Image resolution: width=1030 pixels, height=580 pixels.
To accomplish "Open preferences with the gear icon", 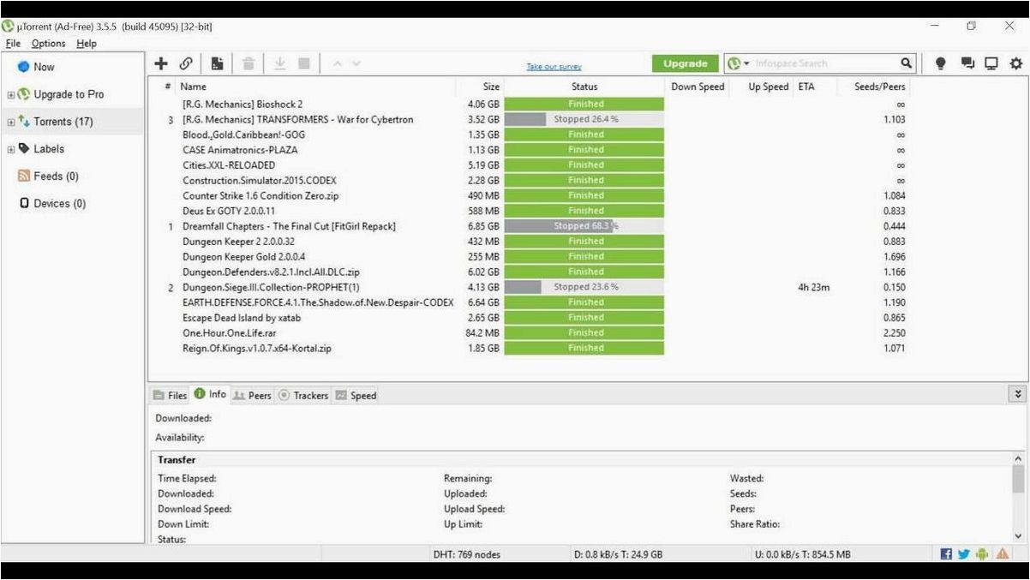I will tap(1016, 63).
